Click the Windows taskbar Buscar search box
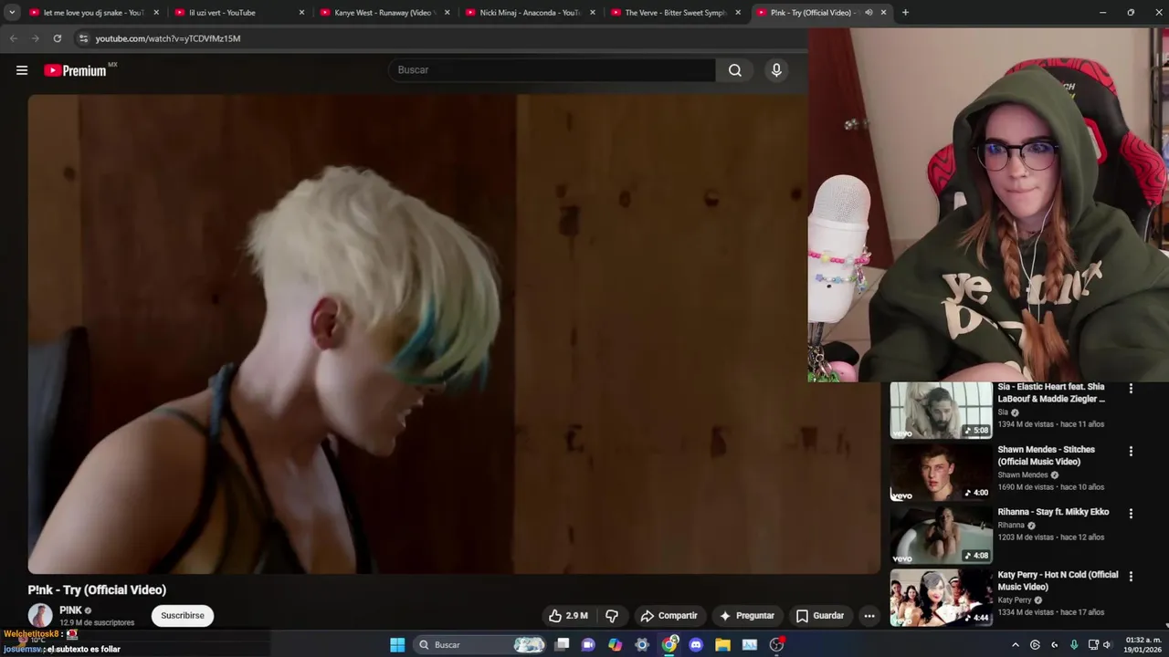Viewport: 1169px width, 657px height. [x=481, y=645]
